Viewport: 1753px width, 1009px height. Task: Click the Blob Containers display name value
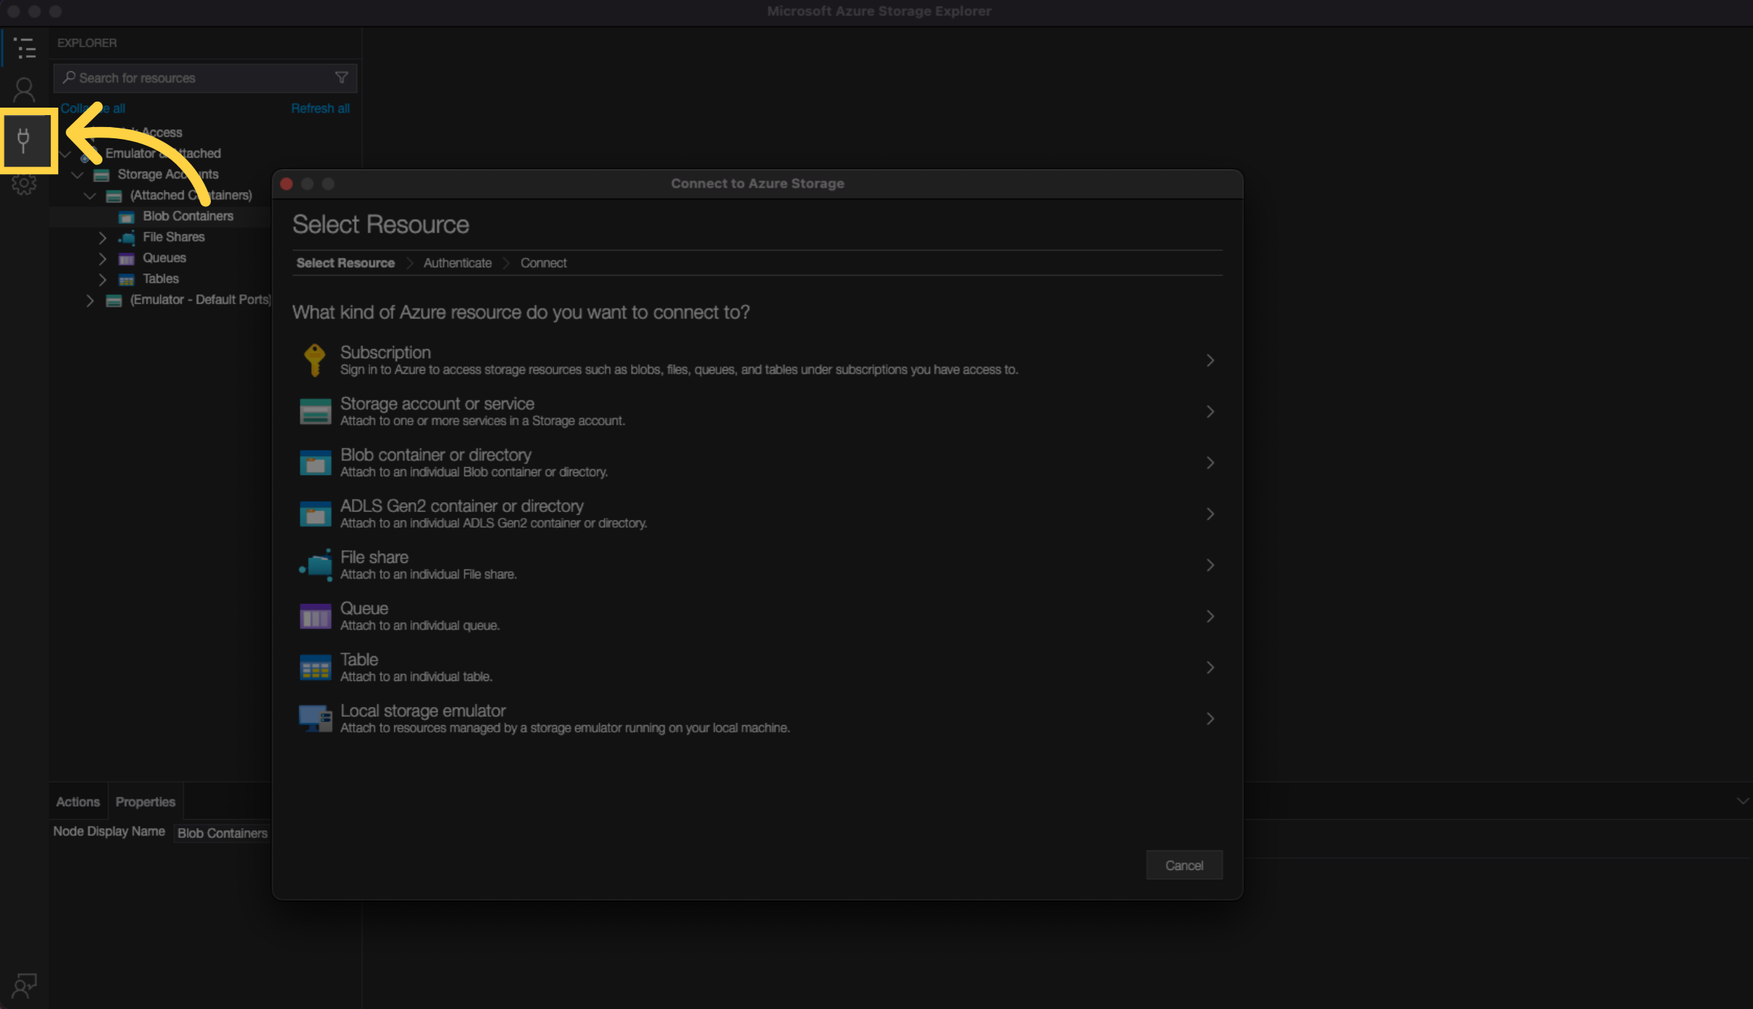click(223, 833)
